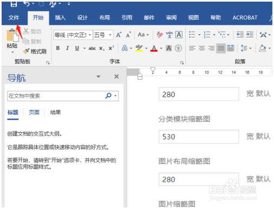Screen dimensions: 274x209
Task: Close the 导航 navigation pane
Action: click(x=116, y=76)
